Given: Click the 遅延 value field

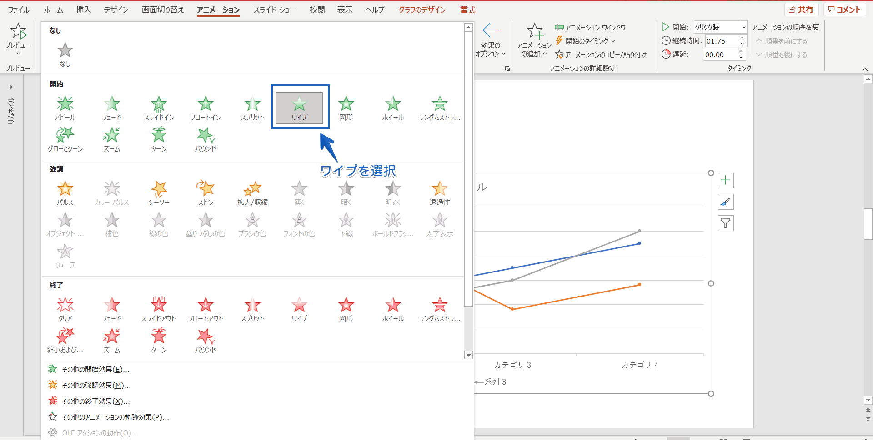Looking at the screenshot, I should (x=721, y=54).
